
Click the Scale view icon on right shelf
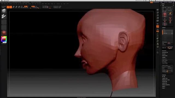click(x=157, y=41)
